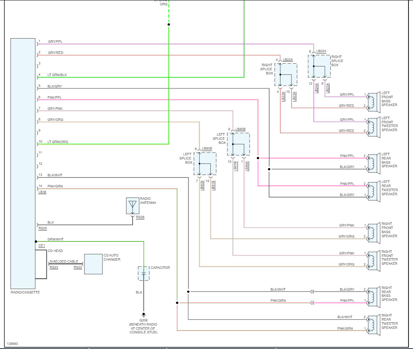Select the GRY/PNK label at radio pin 7
This screenshot has height=349, width=413.
55,109
